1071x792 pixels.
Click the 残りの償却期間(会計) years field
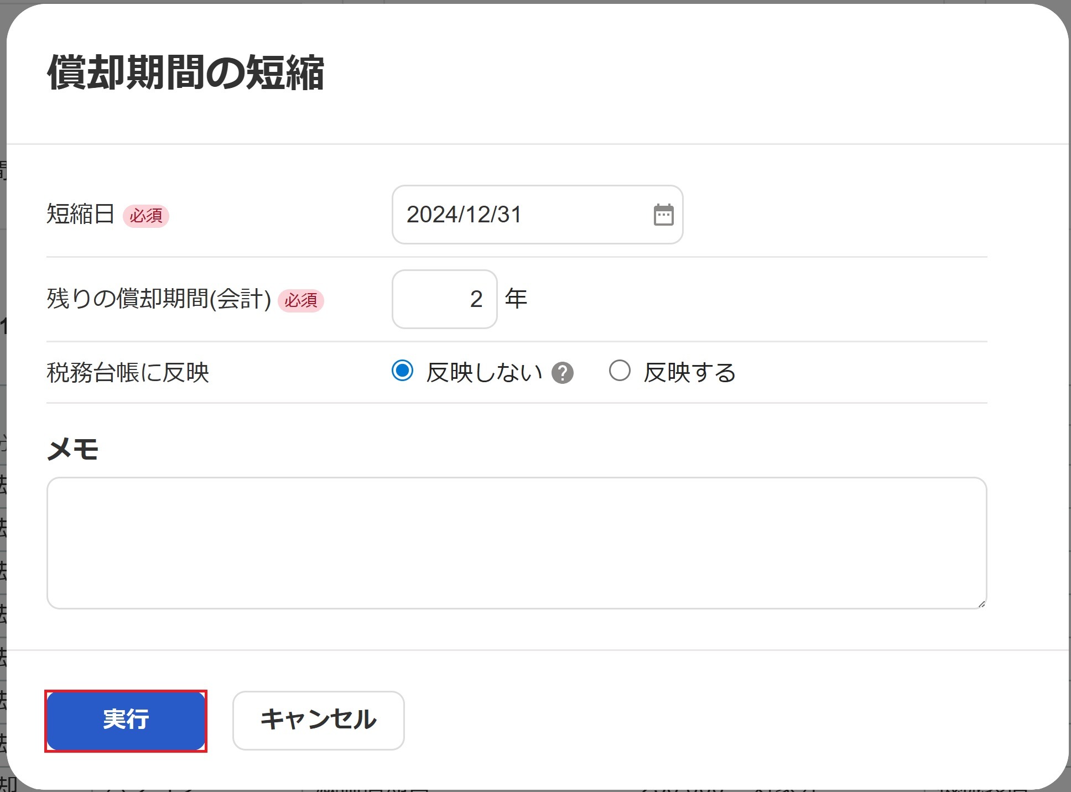pyautogui.click(x=444, y=299)
